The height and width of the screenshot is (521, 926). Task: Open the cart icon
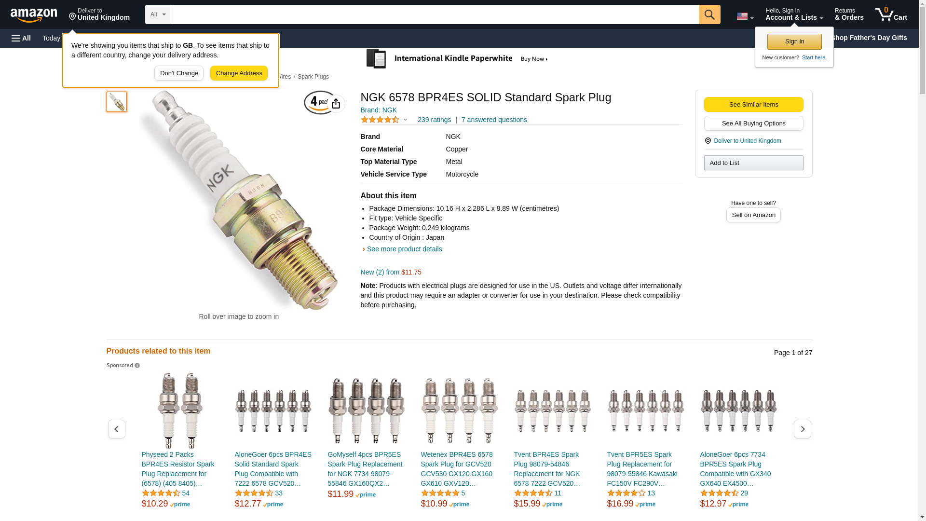click(891, 14)
